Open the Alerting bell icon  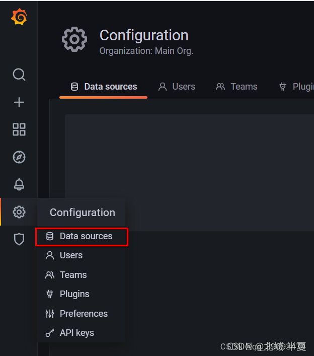click(x=19, y=184)
